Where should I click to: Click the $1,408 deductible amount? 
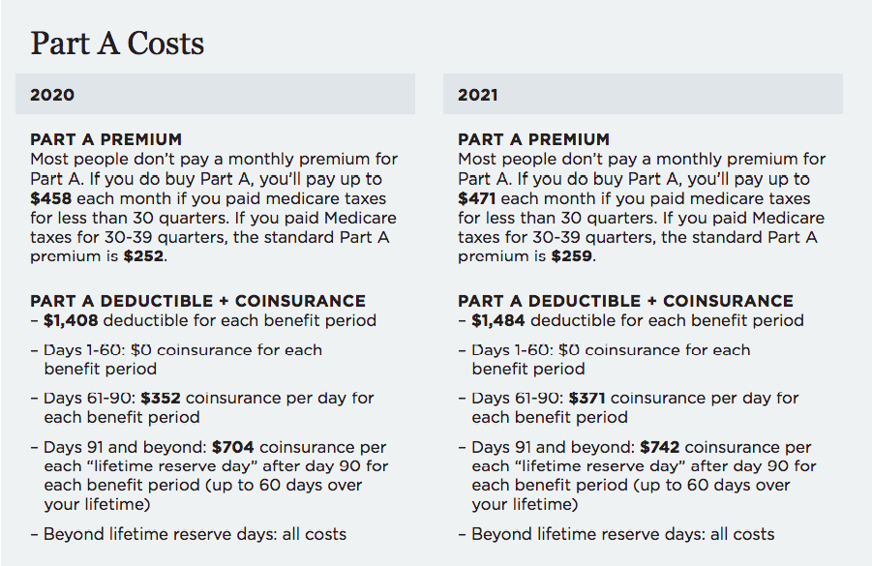pyautogui.click(x=71, y=320)
